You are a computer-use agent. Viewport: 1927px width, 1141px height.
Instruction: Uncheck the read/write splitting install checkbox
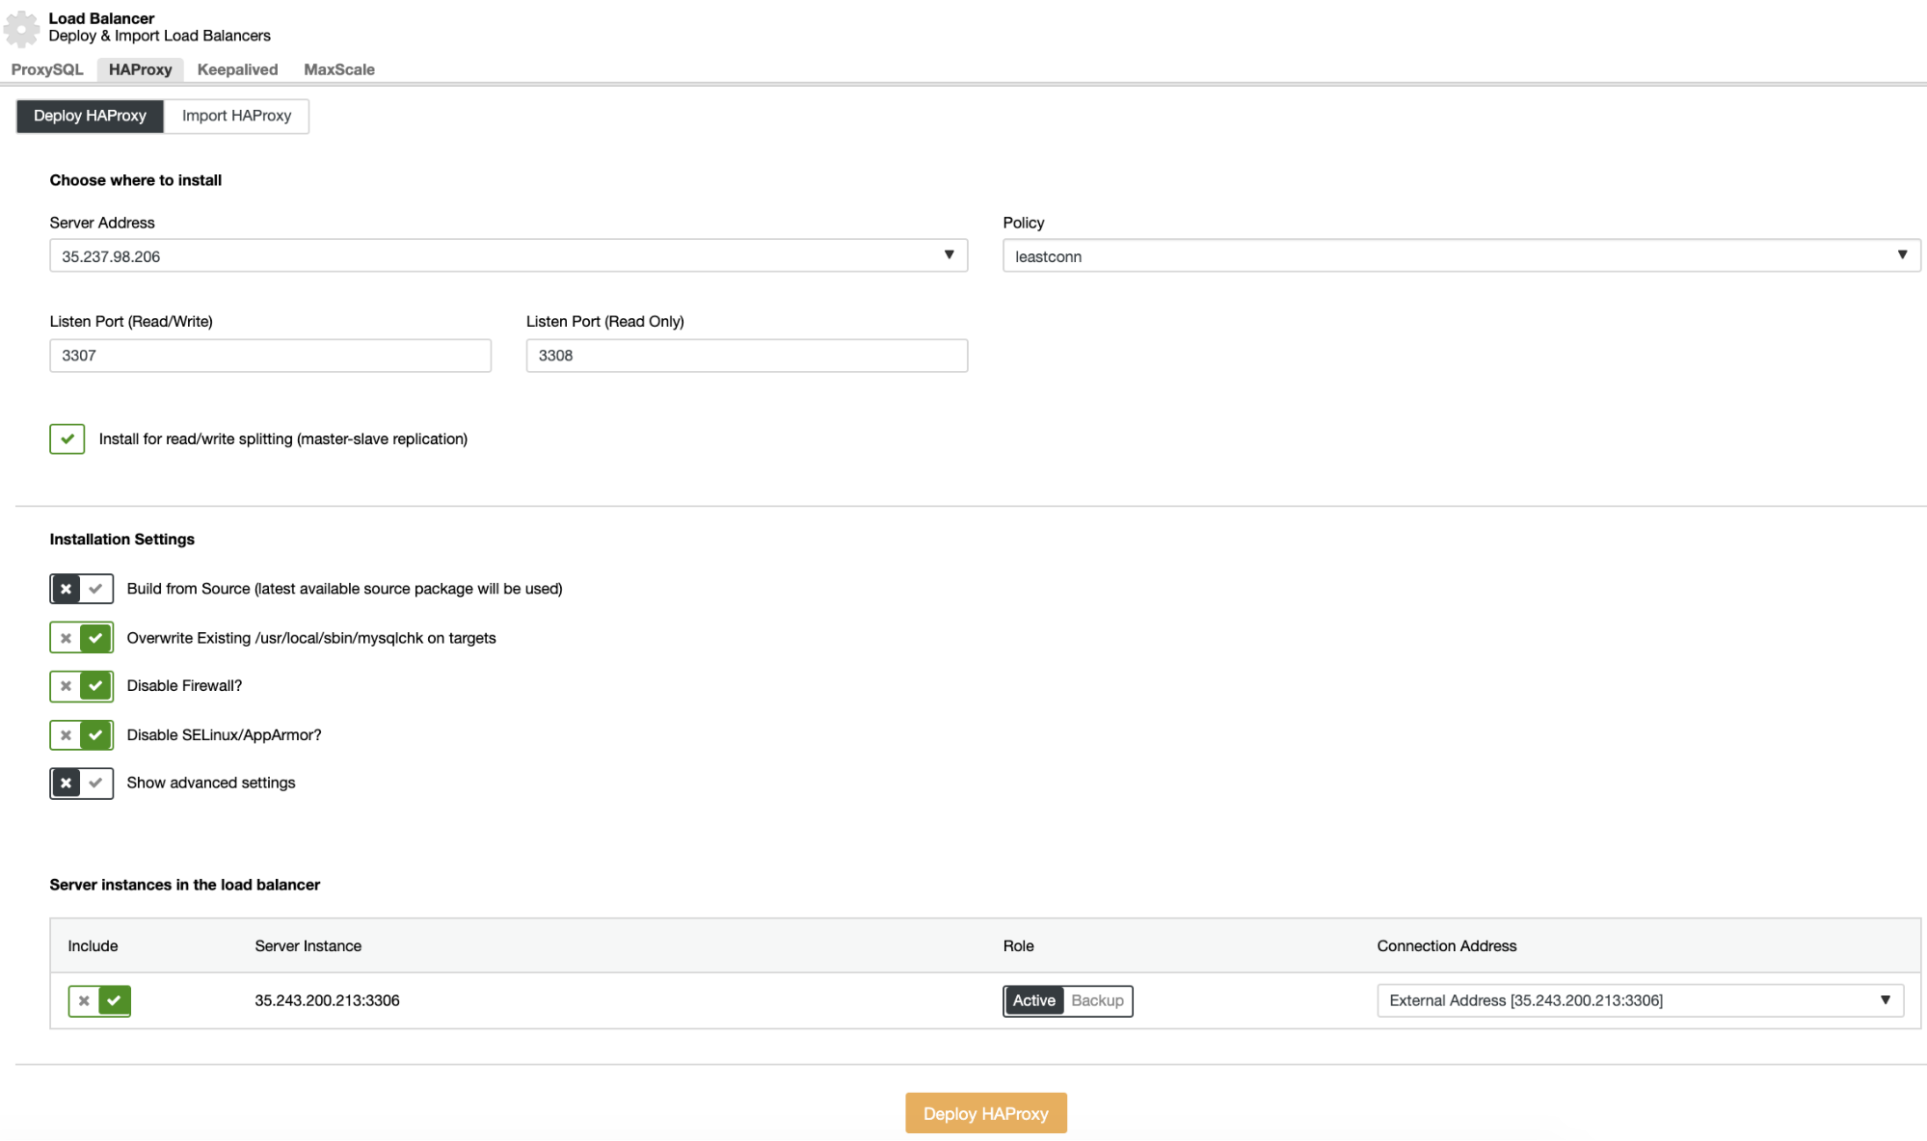(67, 438)
